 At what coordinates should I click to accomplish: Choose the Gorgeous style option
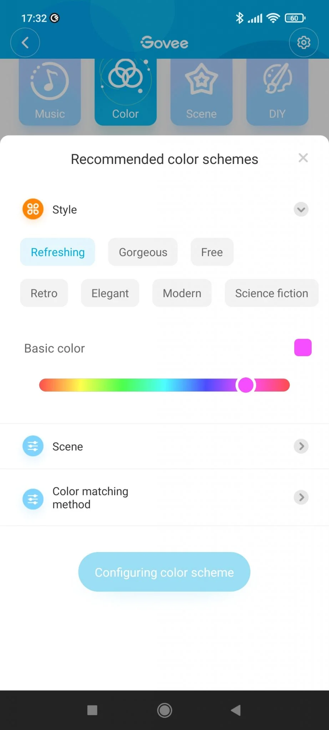tap(143, 252)
